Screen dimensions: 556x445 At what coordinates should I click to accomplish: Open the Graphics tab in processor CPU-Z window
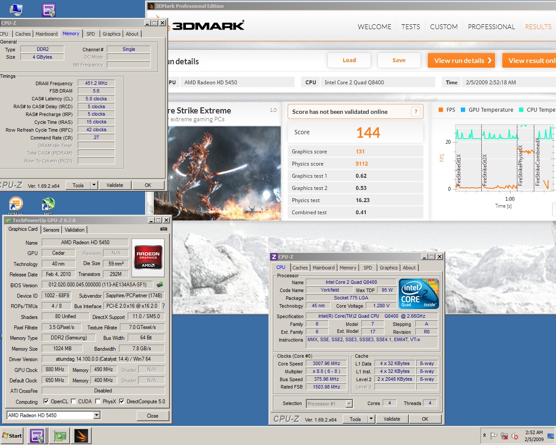pos(388,268)
